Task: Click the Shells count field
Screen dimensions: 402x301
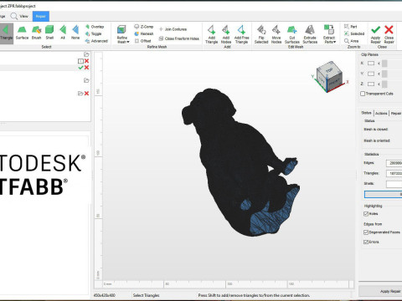Action: coord(394,184)
